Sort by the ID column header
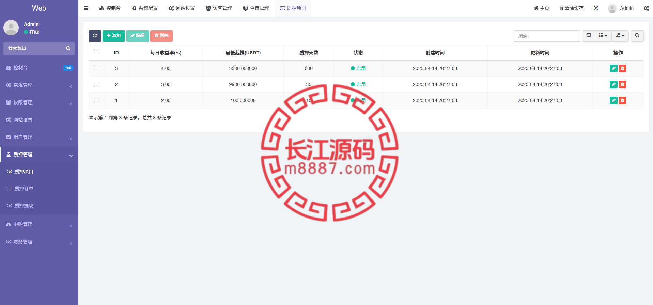653x305 pixels. 116,53
